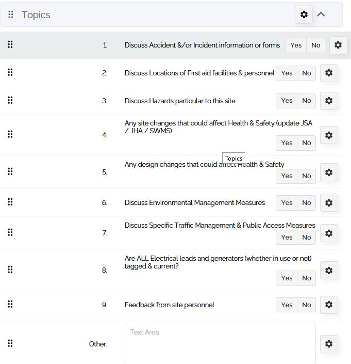Select No for Accident &/or Incident information

pos(315,45)
